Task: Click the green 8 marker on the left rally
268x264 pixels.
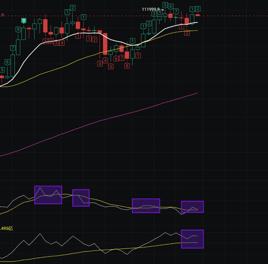Action: tap(18, 30)
